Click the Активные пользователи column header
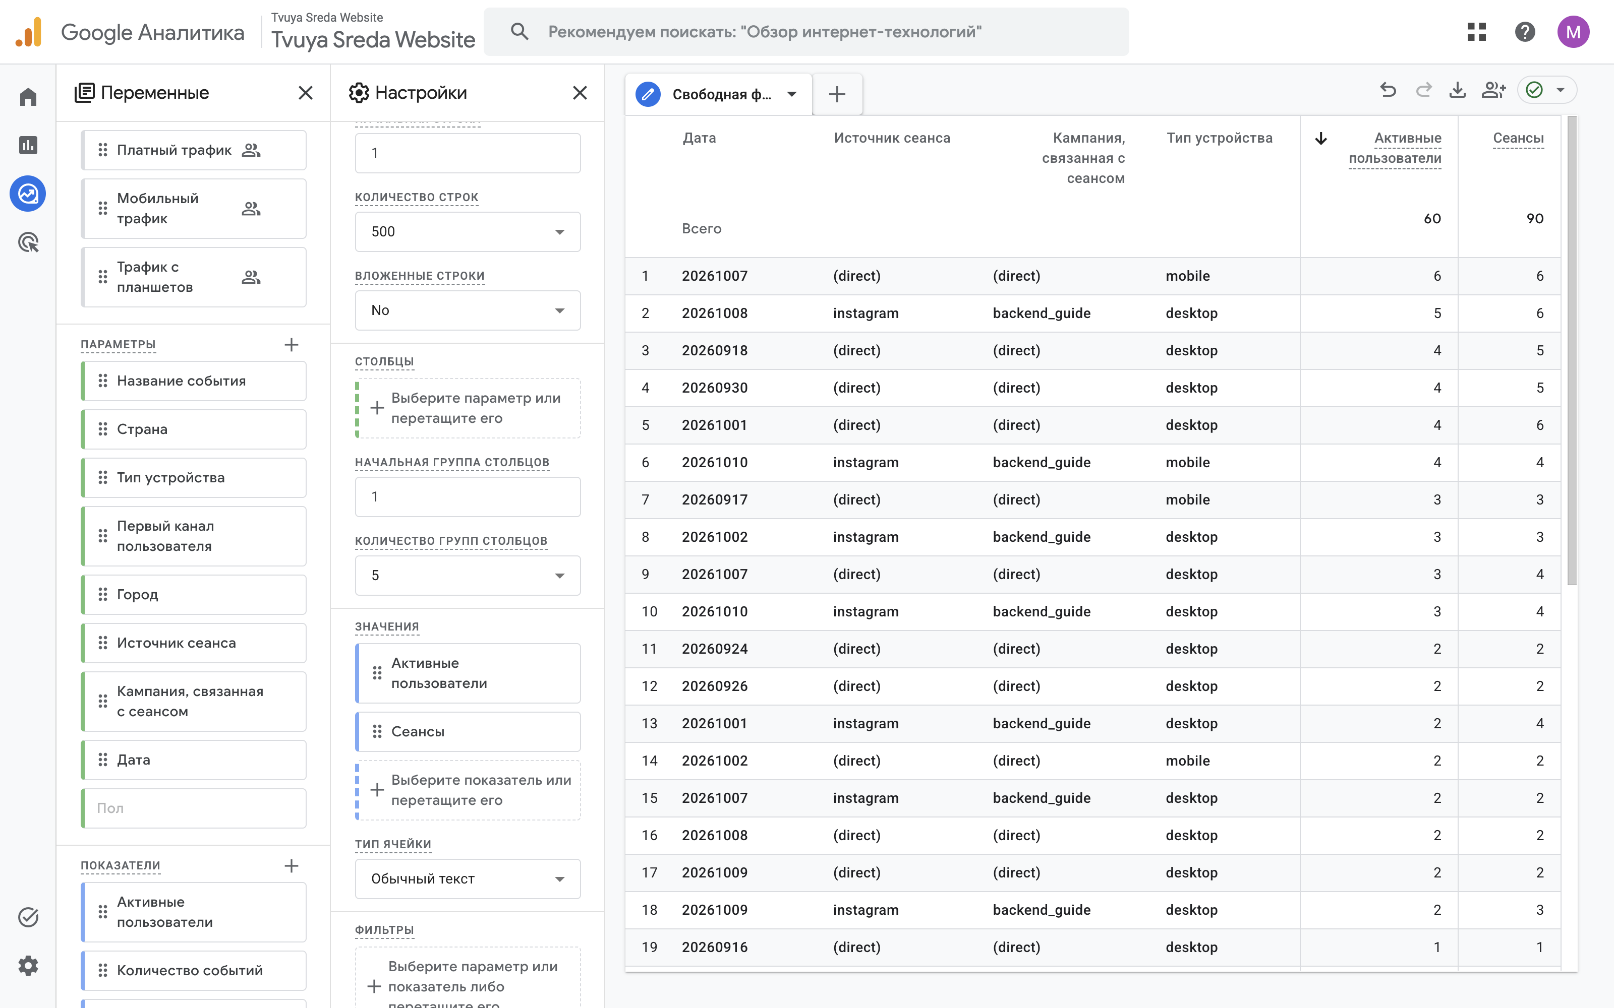1614x1008 pixels. [1395, 148]
